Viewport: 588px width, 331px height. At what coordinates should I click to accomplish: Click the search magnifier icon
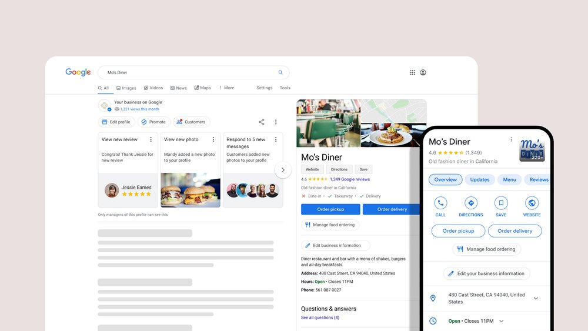tap(280, 72)
